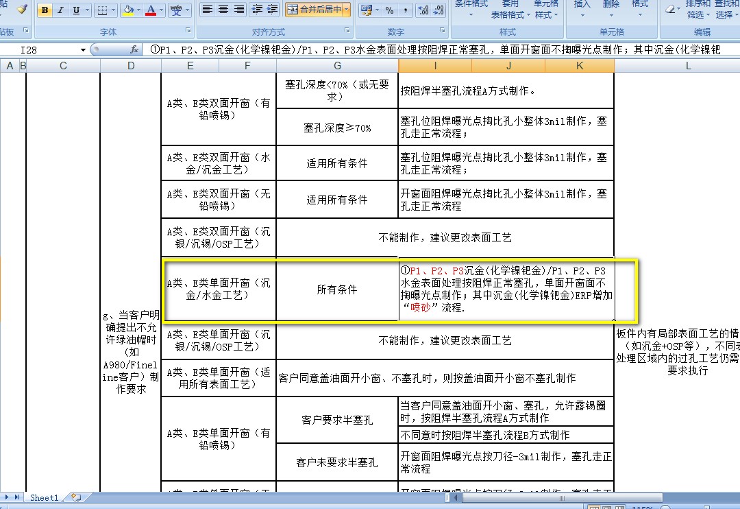740x509 pixels.
Task: Click the eraser clear icon
Action: [x=671, y=8]
